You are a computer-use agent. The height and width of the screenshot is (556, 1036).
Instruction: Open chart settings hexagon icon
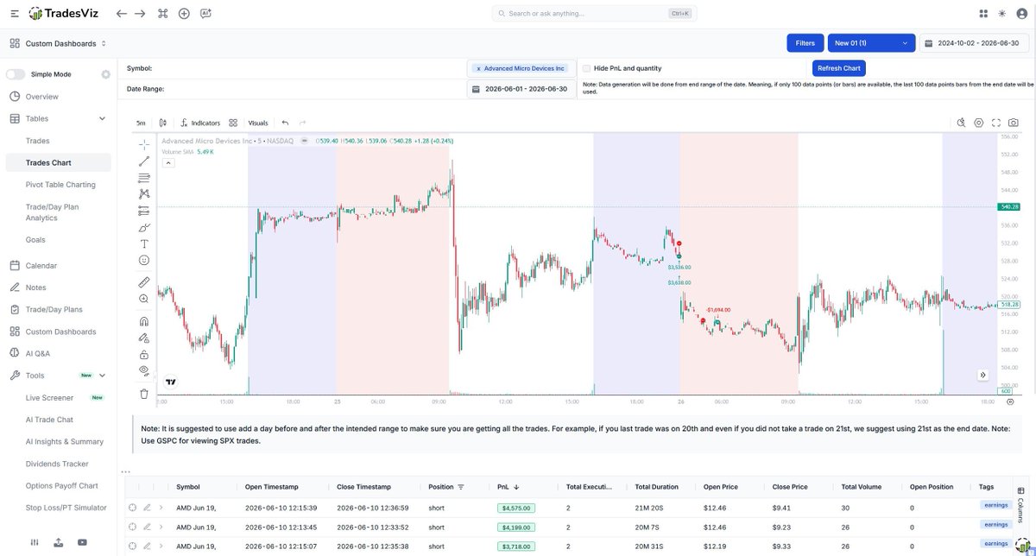point(979,123)
